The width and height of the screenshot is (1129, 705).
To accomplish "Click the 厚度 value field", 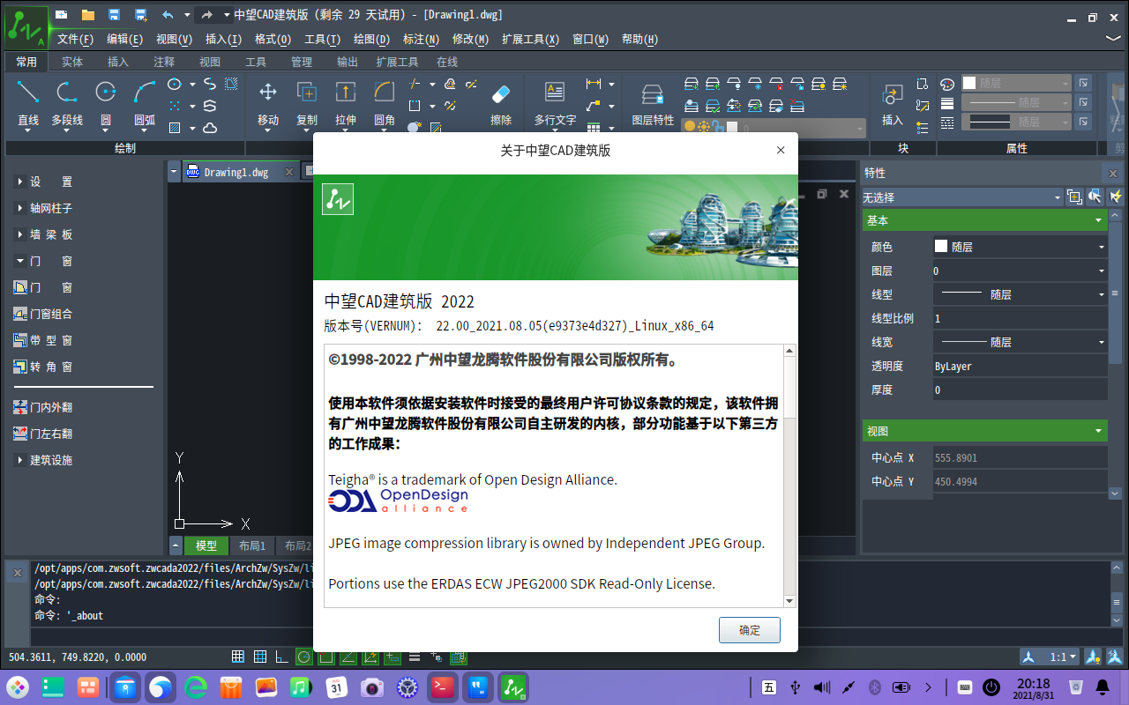I will [1021, 390].
